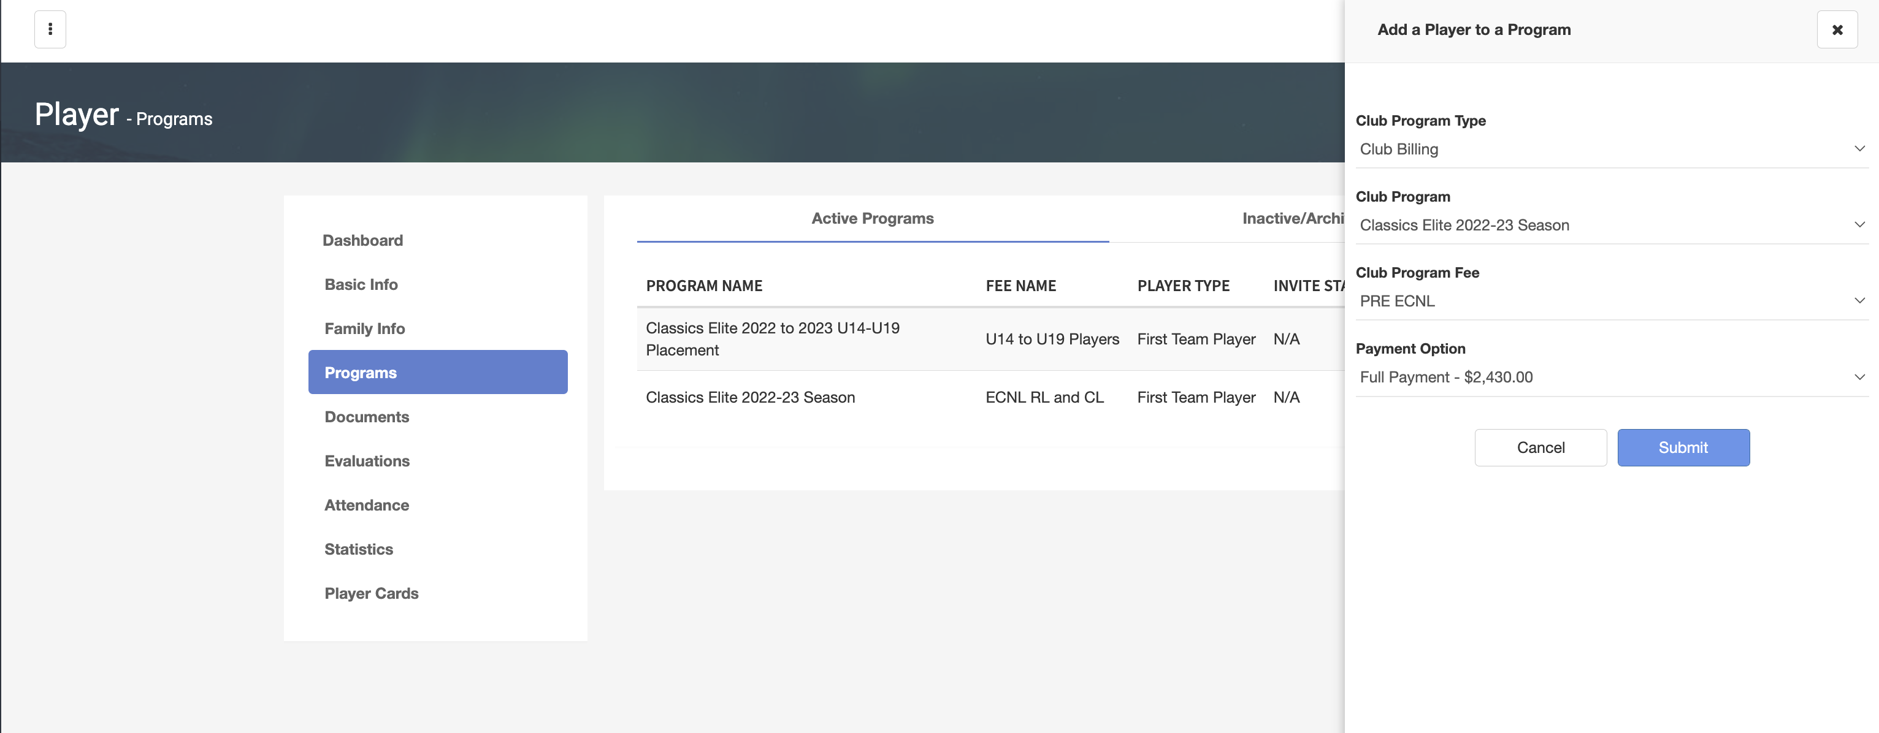Click First Team Player in Season row

(x=1196, y=397)
